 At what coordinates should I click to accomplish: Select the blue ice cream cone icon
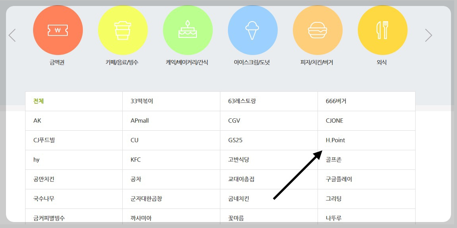click(x=253, y=30)
